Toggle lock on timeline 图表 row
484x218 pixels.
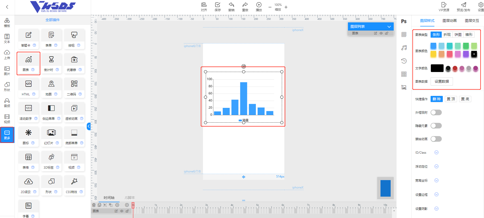coord(127,211)
